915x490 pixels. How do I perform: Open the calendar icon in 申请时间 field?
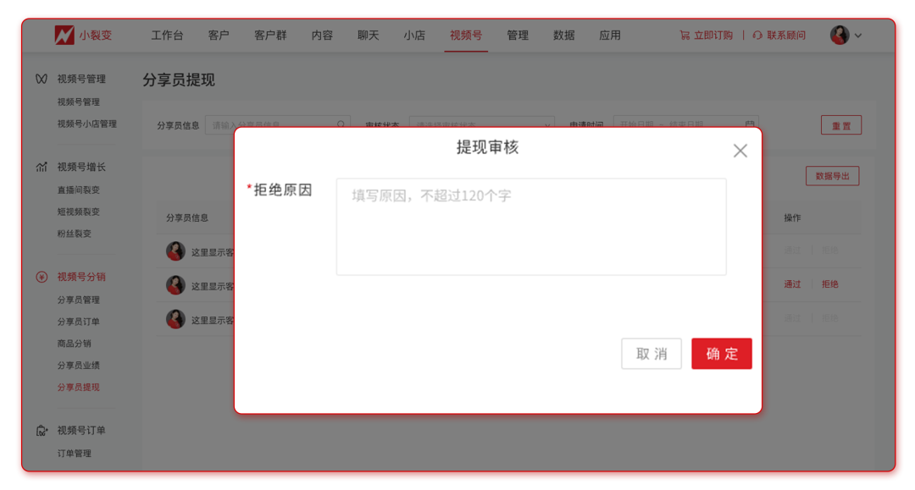(x=749, y=123)
